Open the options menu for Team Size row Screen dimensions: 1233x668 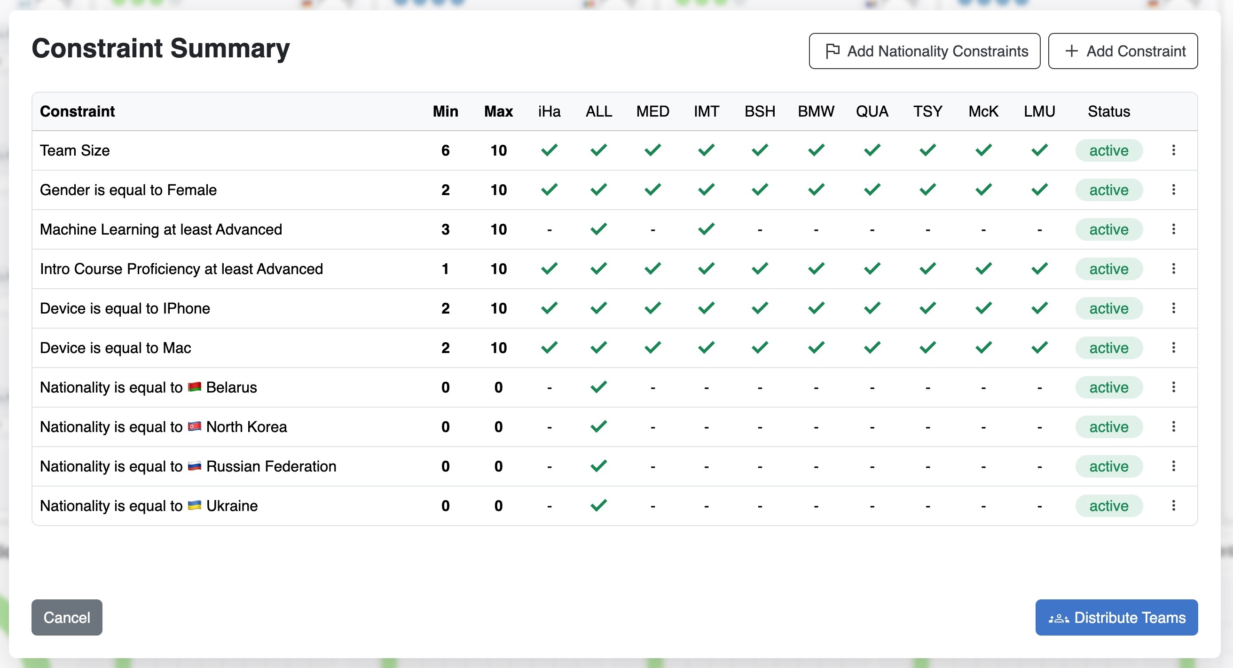point(1174,150)
